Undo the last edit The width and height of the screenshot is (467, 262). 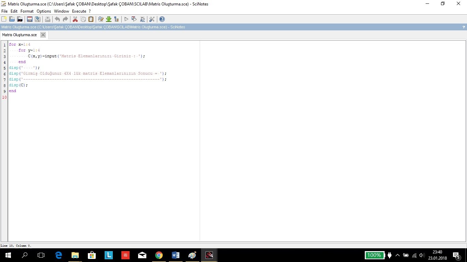(x=57, y=19)
